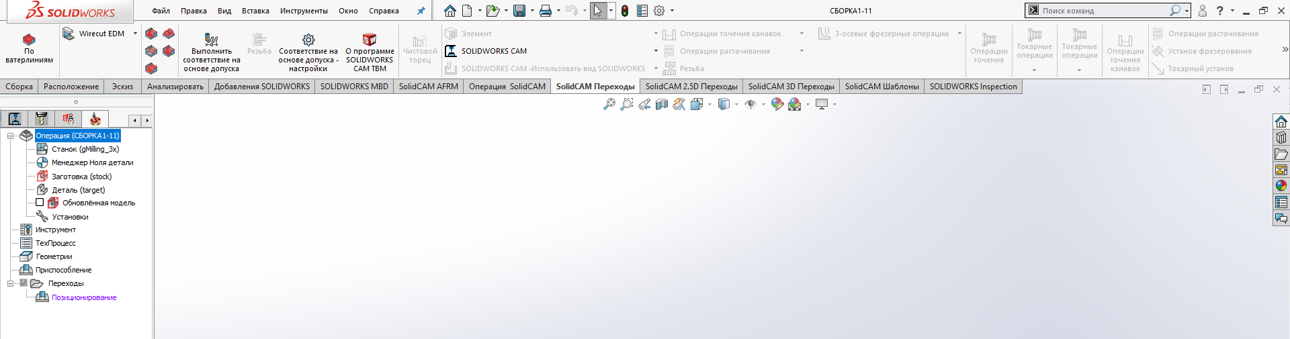Open the Файл menu
Screen dimensions: 1290x339
pos(161,11)
